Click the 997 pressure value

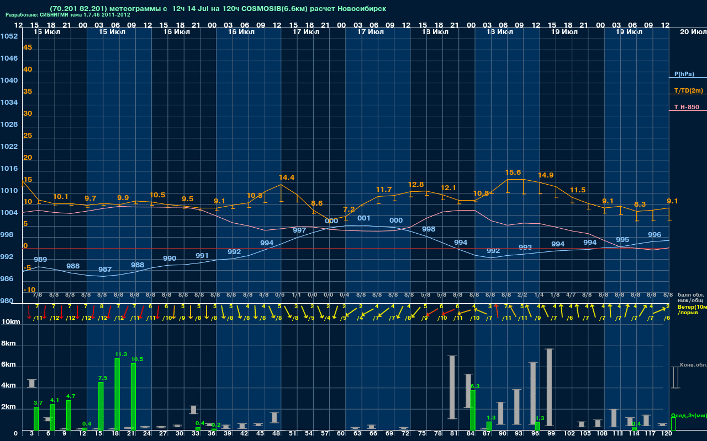click(x=299, y=230)
